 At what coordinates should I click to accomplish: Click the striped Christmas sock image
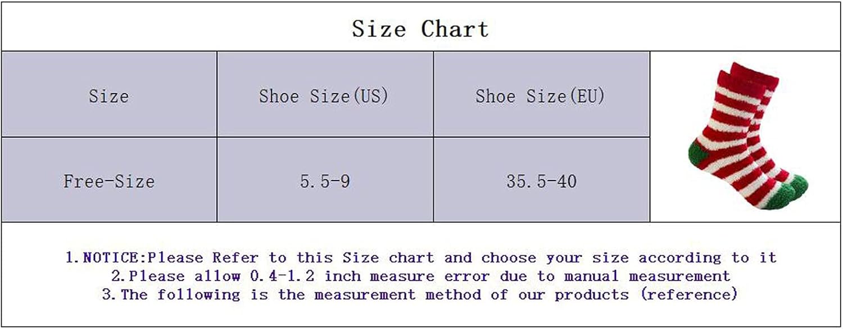pyautogui.click(x=746, y=136)
